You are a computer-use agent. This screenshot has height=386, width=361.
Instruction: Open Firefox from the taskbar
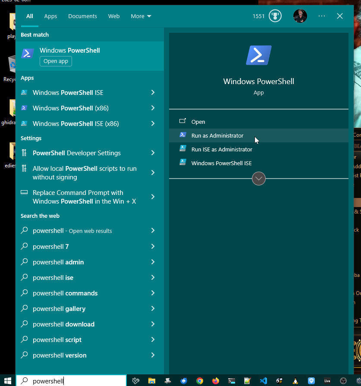click(x=216, y=381)
